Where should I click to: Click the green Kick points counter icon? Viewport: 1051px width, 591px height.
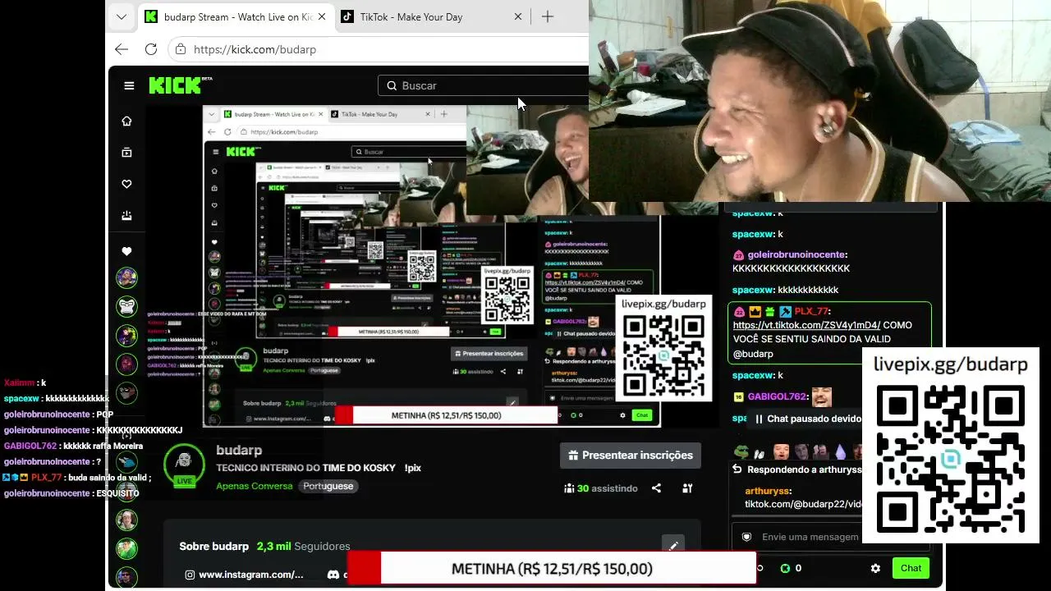[785, 568]
